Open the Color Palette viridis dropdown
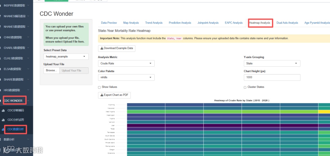Screen dimensions: 330x156 (x=126, y=77)
